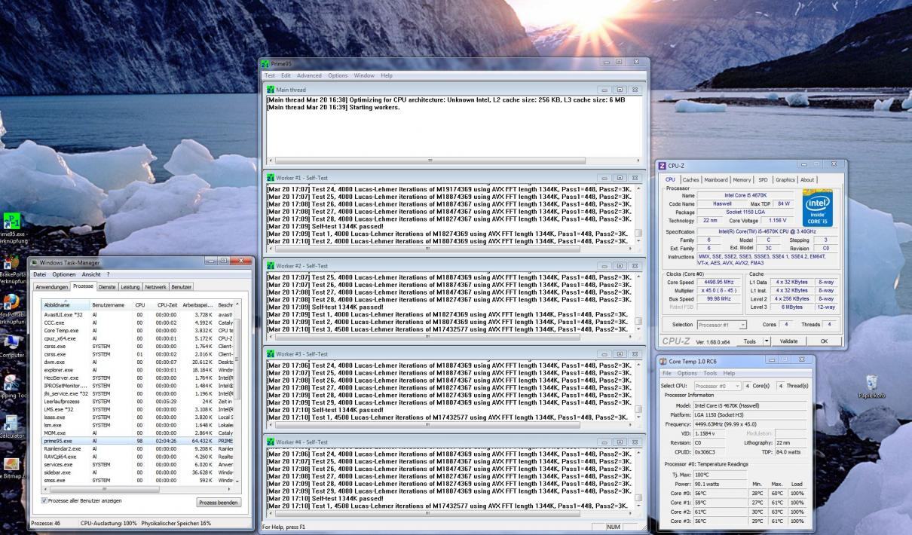Open the Options menu in Prime95
Image resolution: width=912 pixels, height=535 pixels.
[338, 75]
